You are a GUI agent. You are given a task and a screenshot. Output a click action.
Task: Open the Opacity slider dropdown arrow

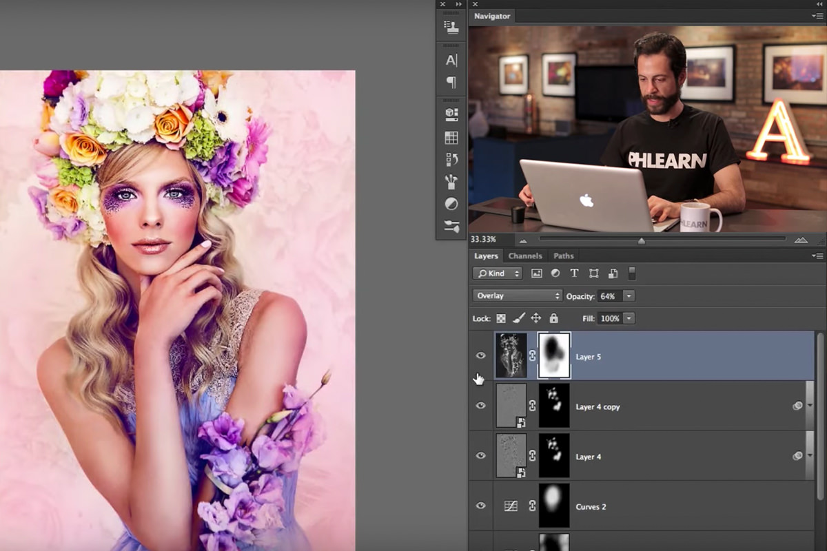pyautogui.click(x=628, y=296)
